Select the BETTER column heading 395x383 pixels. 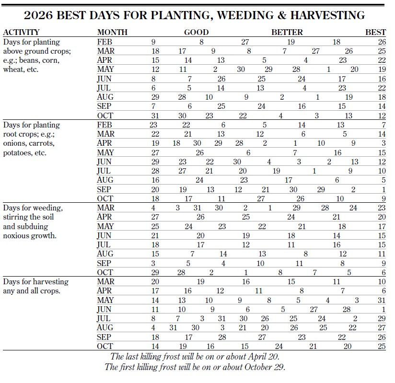[x=287, y=33]
